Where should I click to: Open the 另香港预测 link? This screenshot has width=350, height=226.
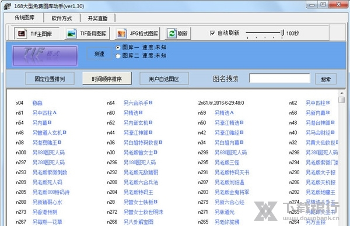coord(45,212)
